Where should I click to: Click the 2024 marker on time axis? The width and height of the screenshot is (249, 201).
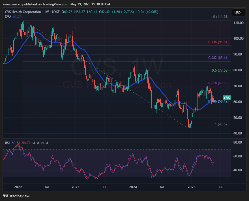(133, 187)
